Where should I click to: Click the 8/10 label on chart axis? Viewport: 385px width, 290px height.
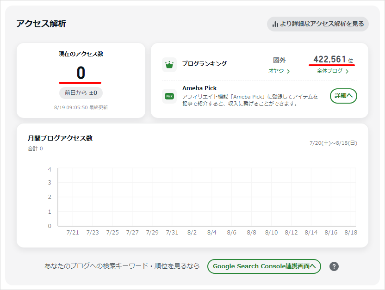pyautogui.click(x=271, y=232)
